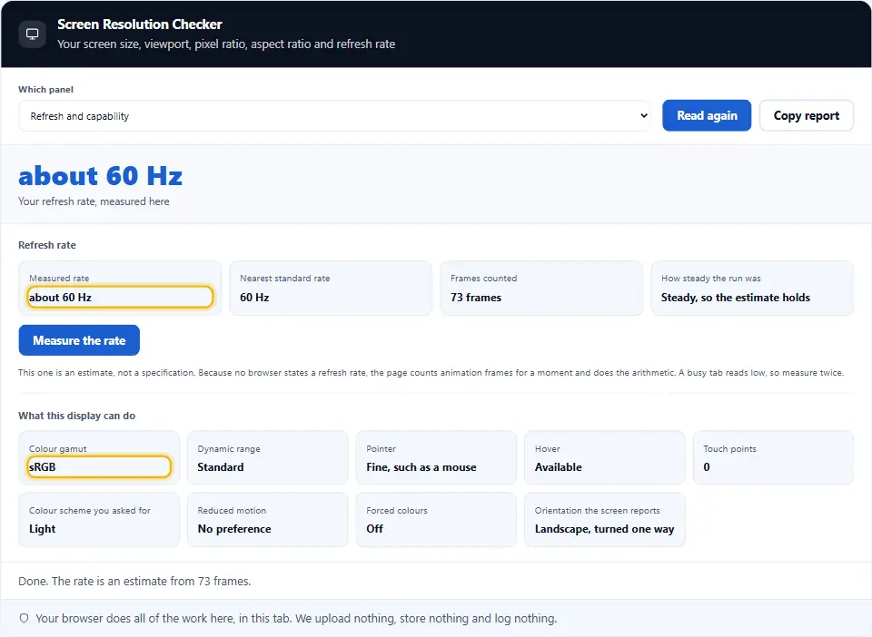
Task: Click the Read again button
Action: point(707,115)
